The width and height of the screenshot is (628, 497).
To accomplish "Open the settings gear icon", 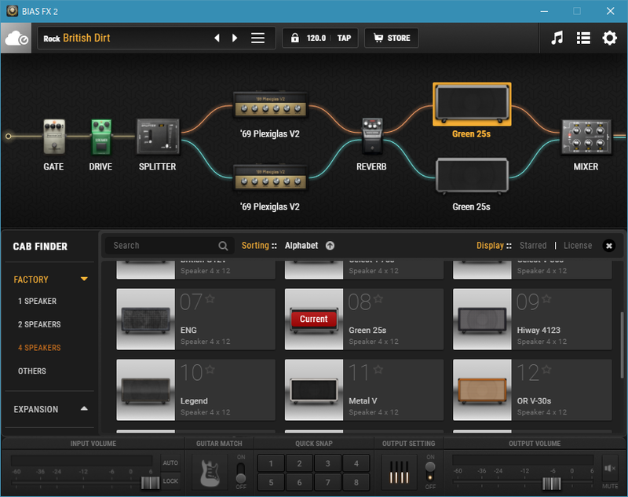I will point(610,38).
